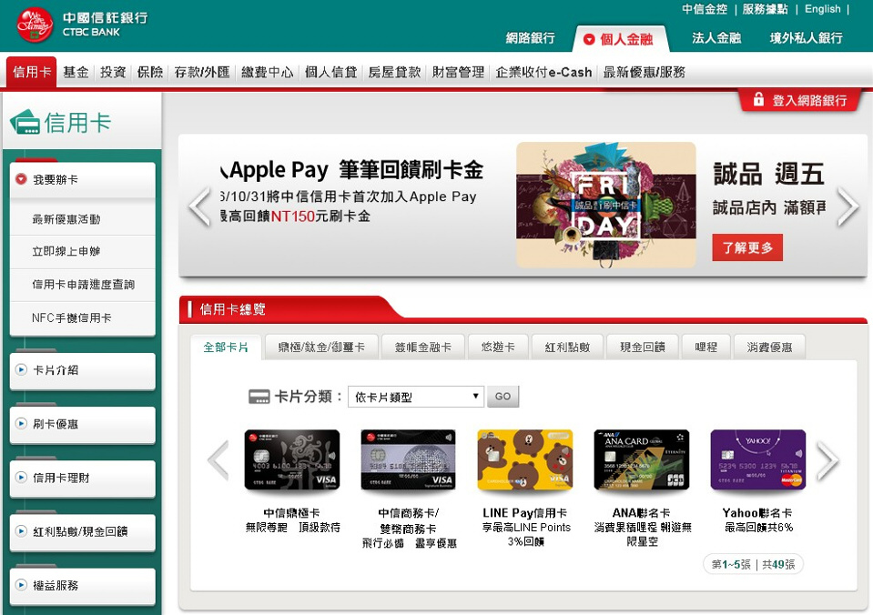Click red circle icon beside 我要辦卡

pos(21,179)
